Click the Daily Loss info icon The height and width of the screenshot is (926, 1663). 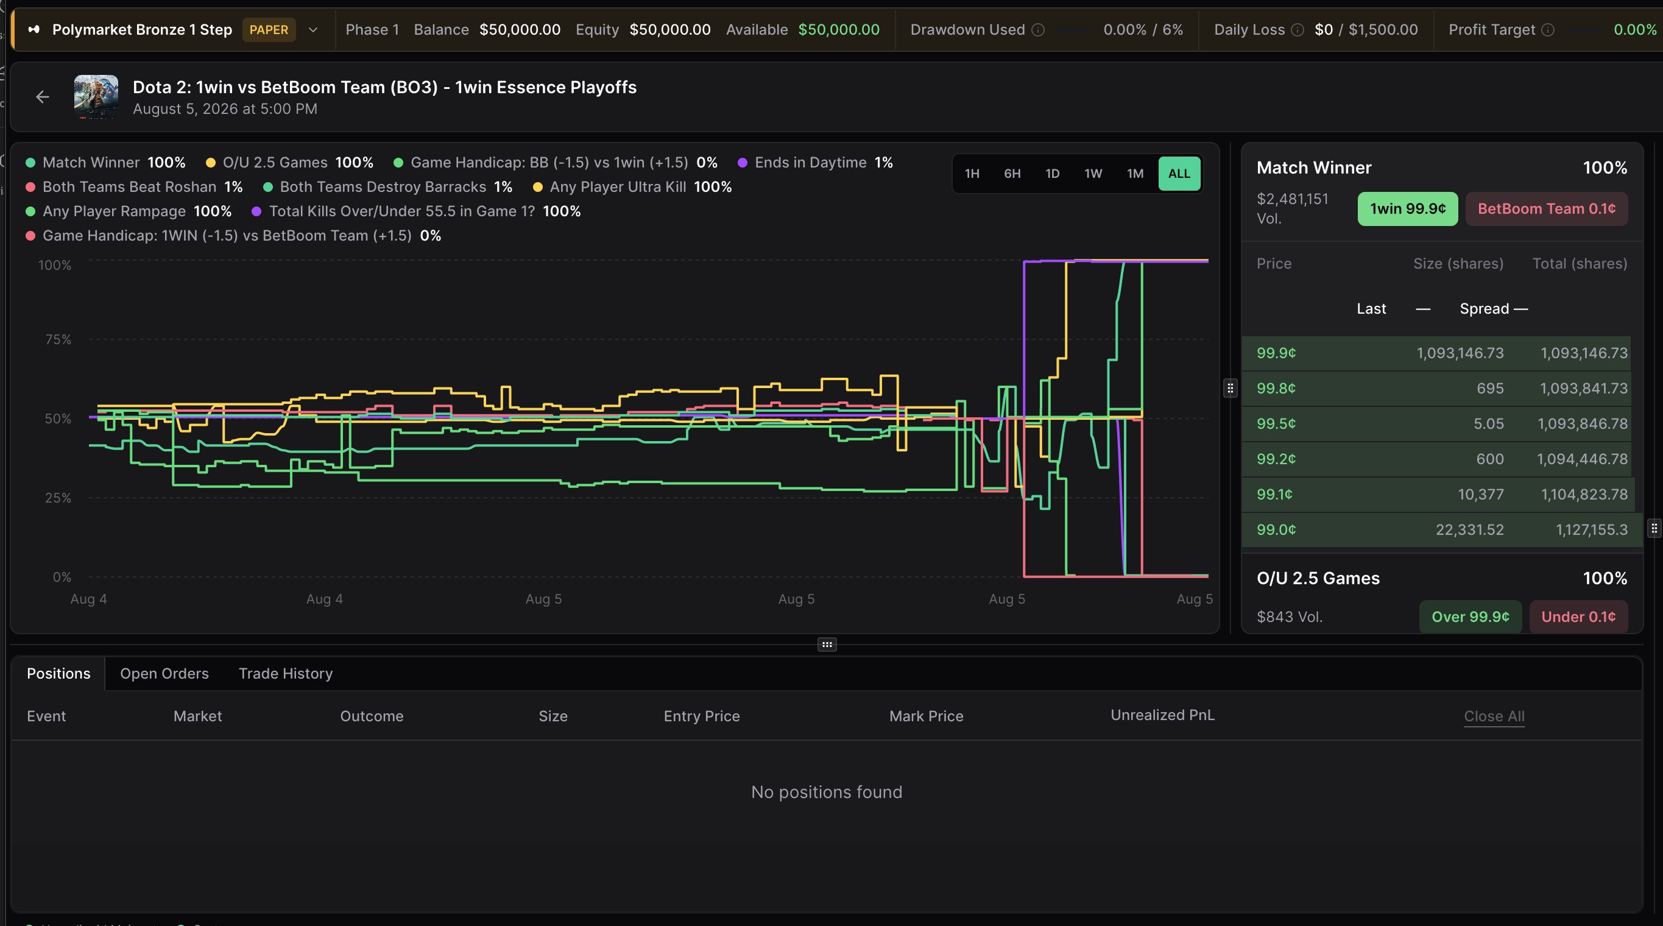click(x=1298, y=30)
